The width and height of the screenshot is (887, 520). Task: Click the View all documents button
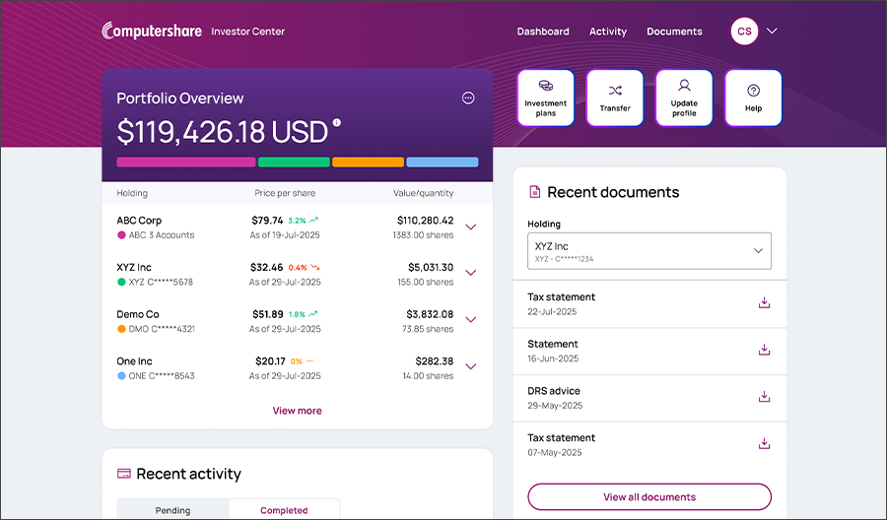click(649, 496)
